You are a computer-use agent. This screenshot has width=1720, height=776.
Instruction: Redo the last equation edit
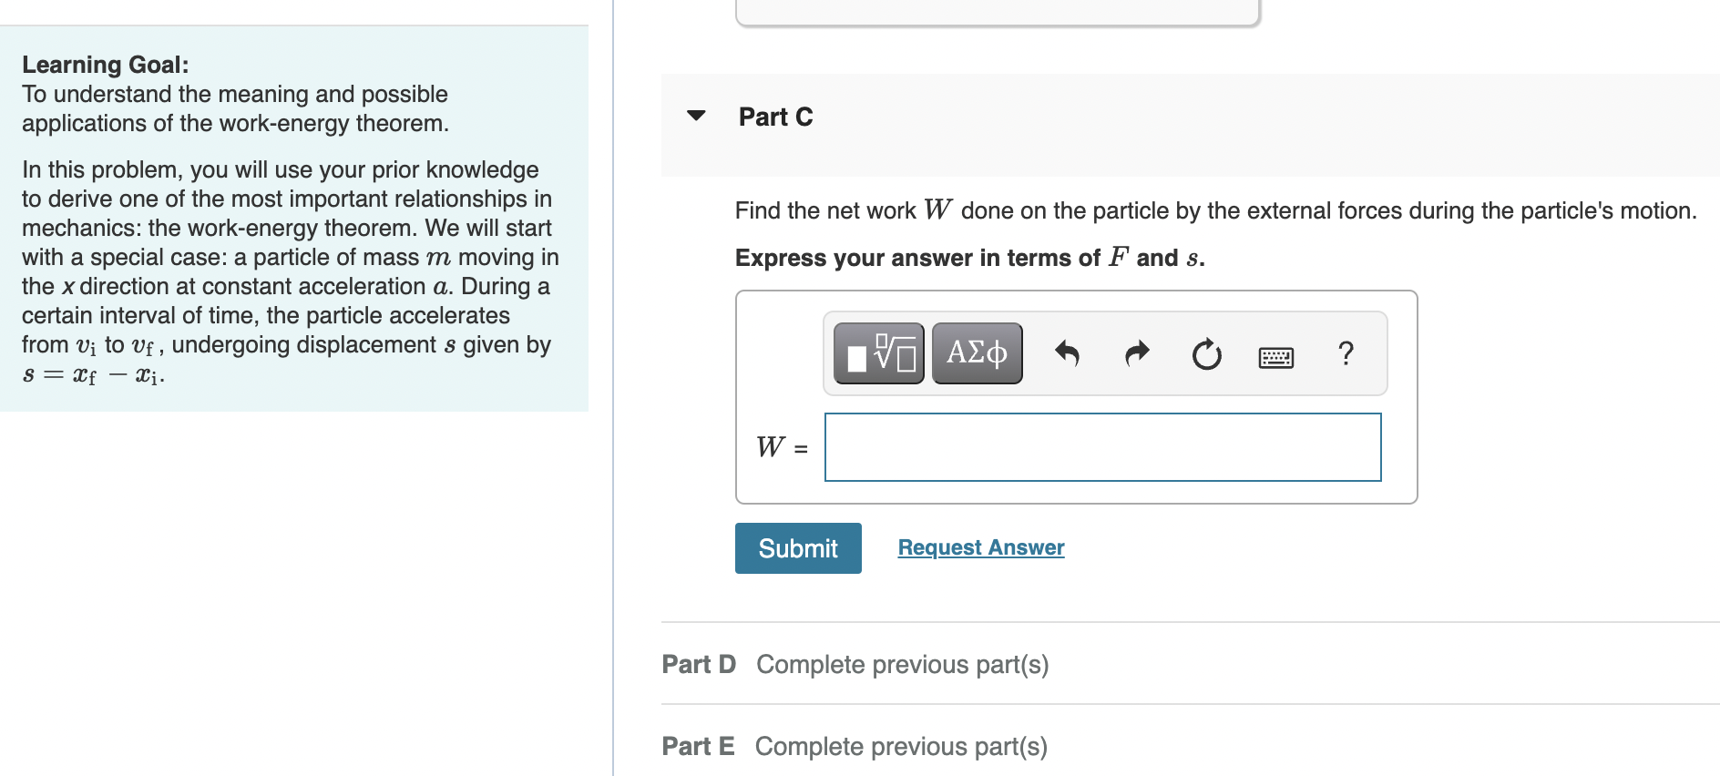[1137, 353]
